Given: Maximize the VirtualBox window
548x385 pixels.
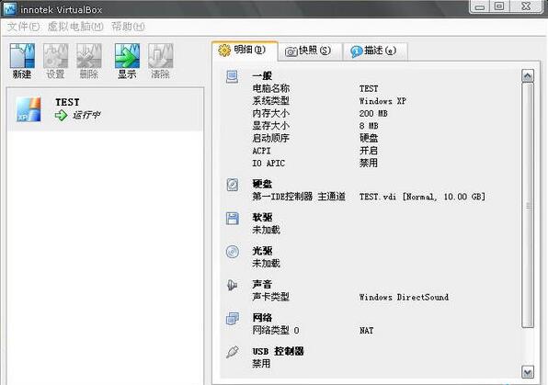Looking at the screenshot, I should 500,6.
